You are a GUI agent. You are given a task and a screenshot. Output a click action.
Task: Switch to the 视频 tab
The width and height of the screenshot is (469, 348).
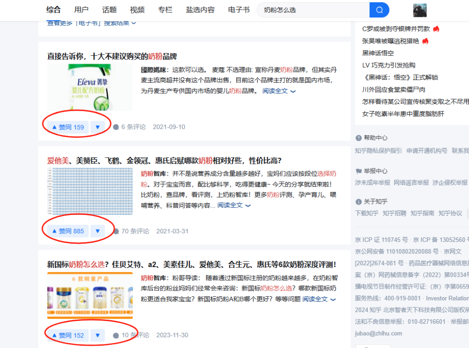click(137, 10)
